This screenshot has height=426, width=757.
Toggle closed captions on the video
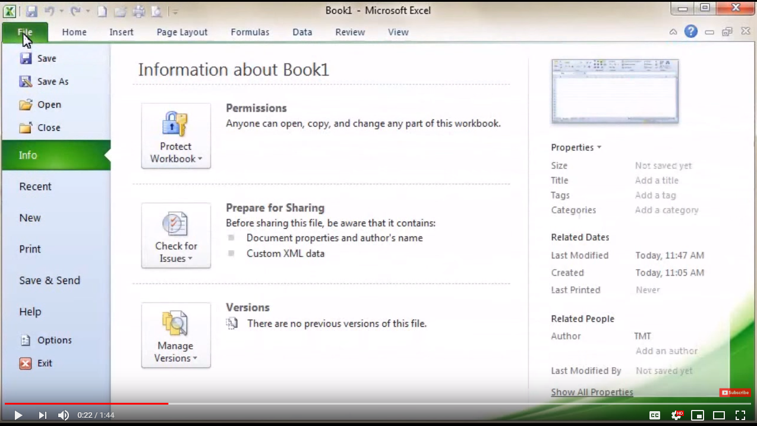coord(655,415)
